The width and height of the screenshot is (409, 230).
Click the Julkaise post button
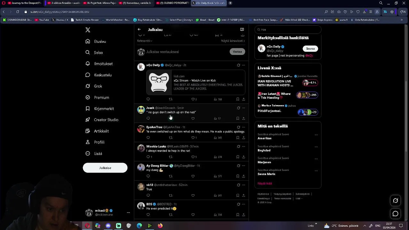[105, 168]
